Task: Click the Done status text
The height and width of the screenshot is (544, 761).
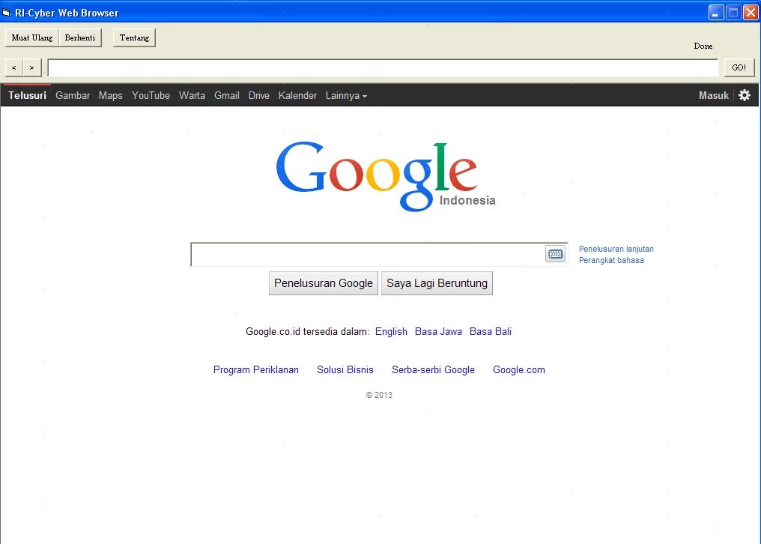Action: pos(703,46)
